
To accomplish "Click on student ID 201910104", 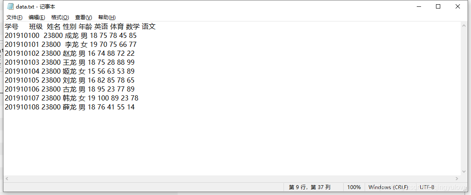I will (x=22, y=71).
